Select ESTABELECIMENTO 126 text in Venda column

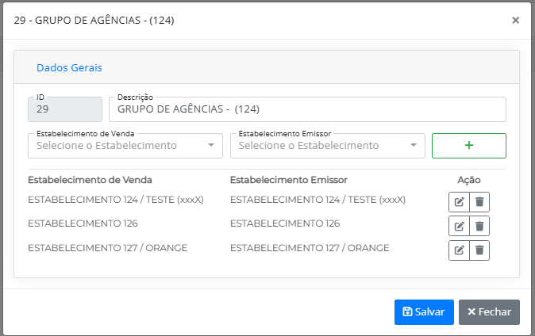click(x=83, y=223)
